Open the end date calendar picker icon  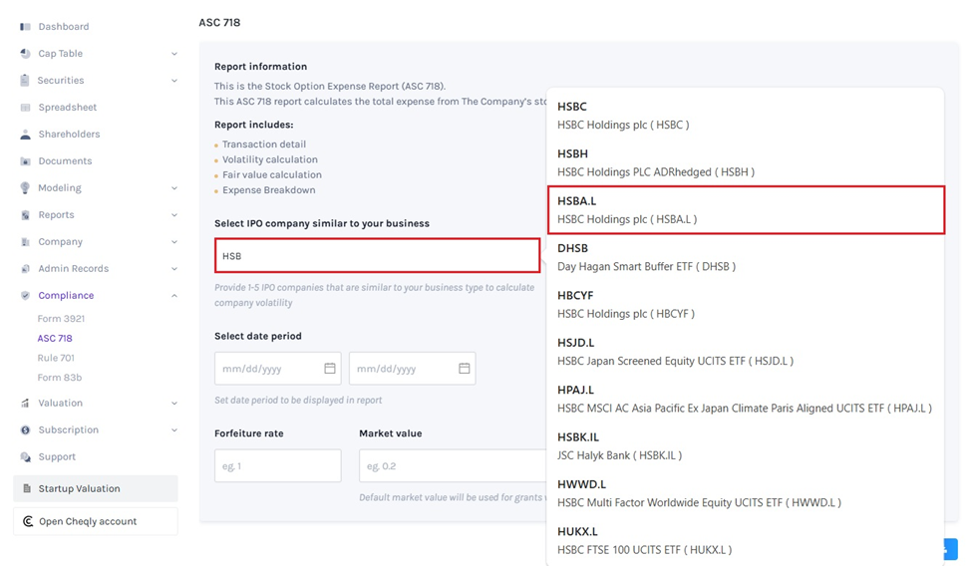[x=464, y=369]
